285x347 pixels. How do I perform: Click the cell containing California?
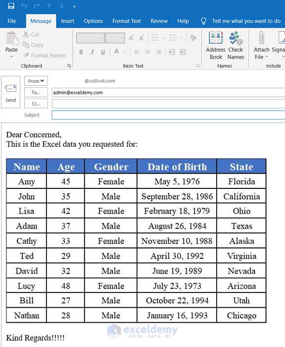(241, 196)
